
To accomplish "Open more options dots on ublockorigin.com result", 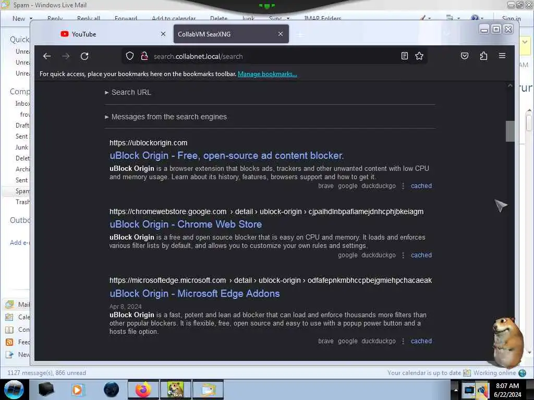I will [403, 186].
